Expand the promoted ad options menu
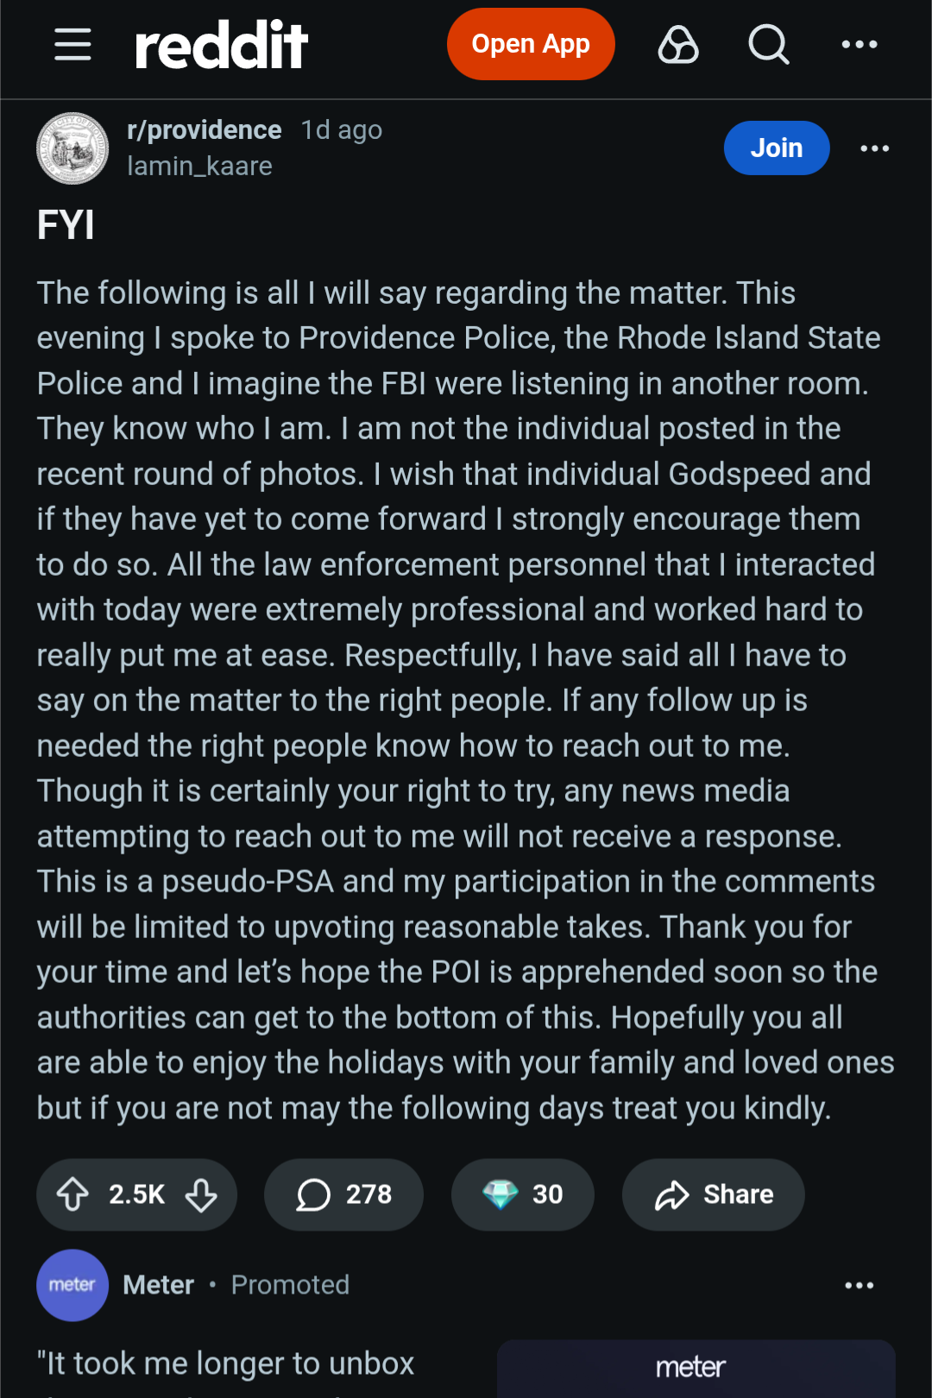This screenshot has height=1398, width=932. [859, 1285]
